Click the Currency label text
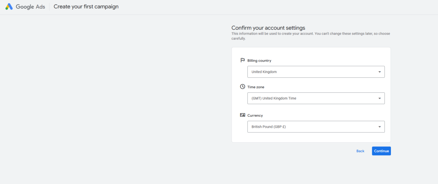 [x=255, y=116]
